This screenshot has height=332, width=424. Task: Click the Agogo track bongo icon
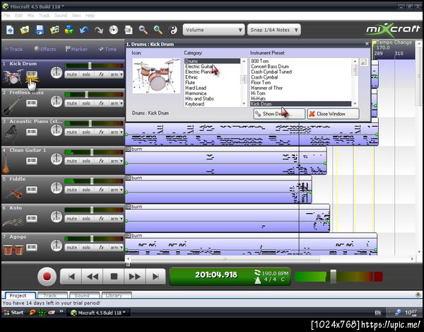click(x=13, y=249)
